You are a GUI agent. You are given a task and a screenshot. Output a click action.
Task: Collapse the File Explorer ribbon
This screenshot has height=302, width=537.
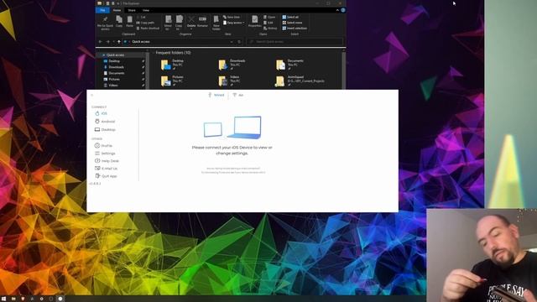[x=337, y=10]
